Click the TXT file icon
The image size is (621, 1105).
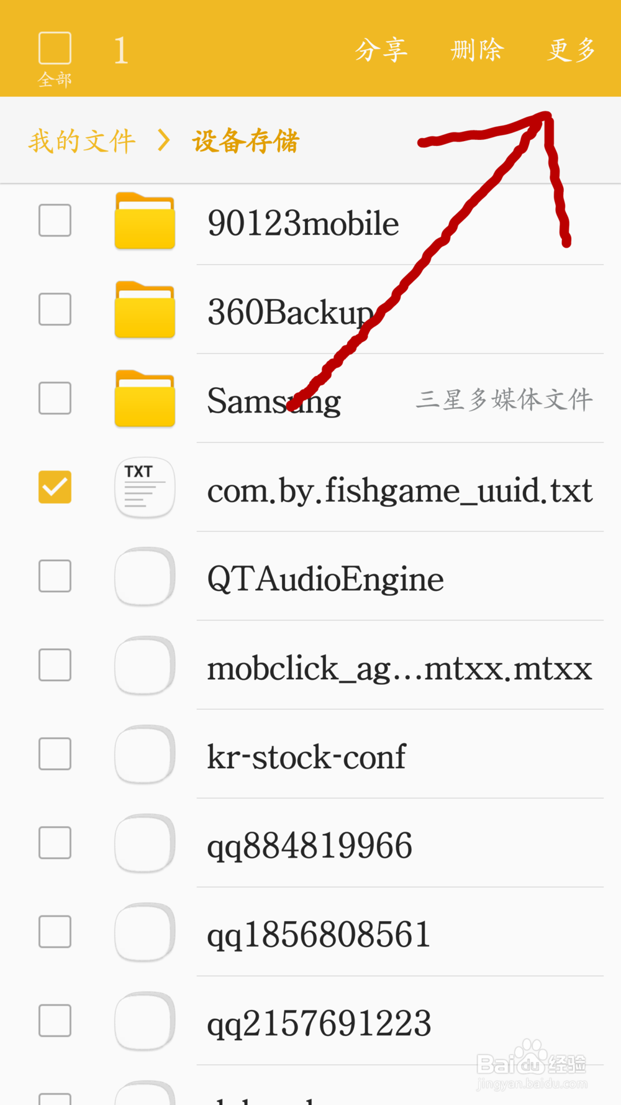145,488
